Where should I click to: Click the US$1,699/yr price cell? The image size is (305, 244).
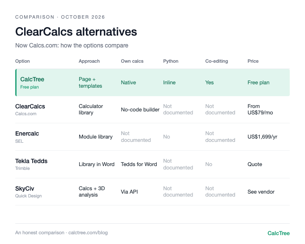(262, 137)
